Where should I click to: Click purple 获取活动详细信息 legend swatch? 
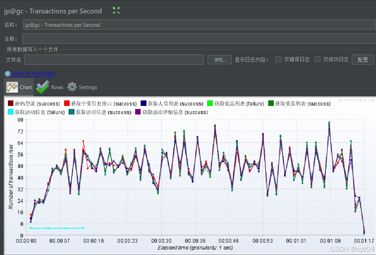coord(138,112)
